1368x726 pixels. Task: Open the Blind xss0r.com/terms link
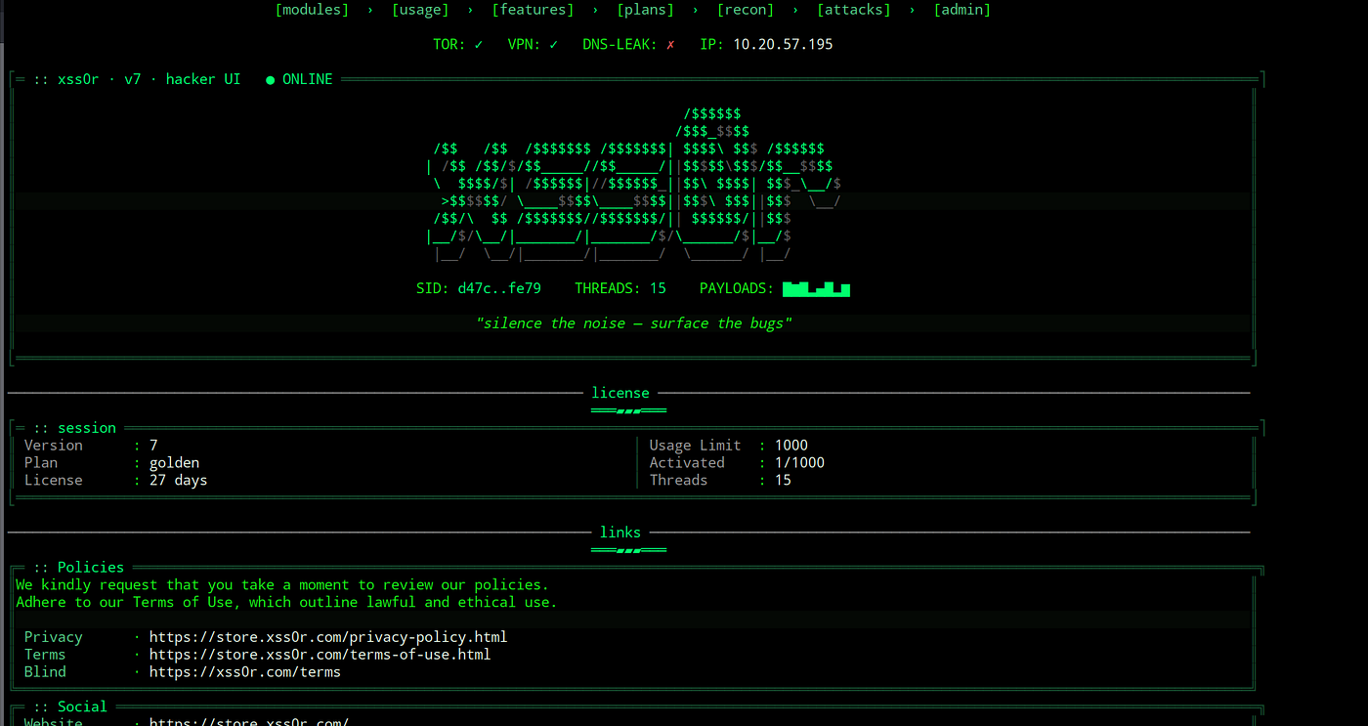tap(244, 672)
